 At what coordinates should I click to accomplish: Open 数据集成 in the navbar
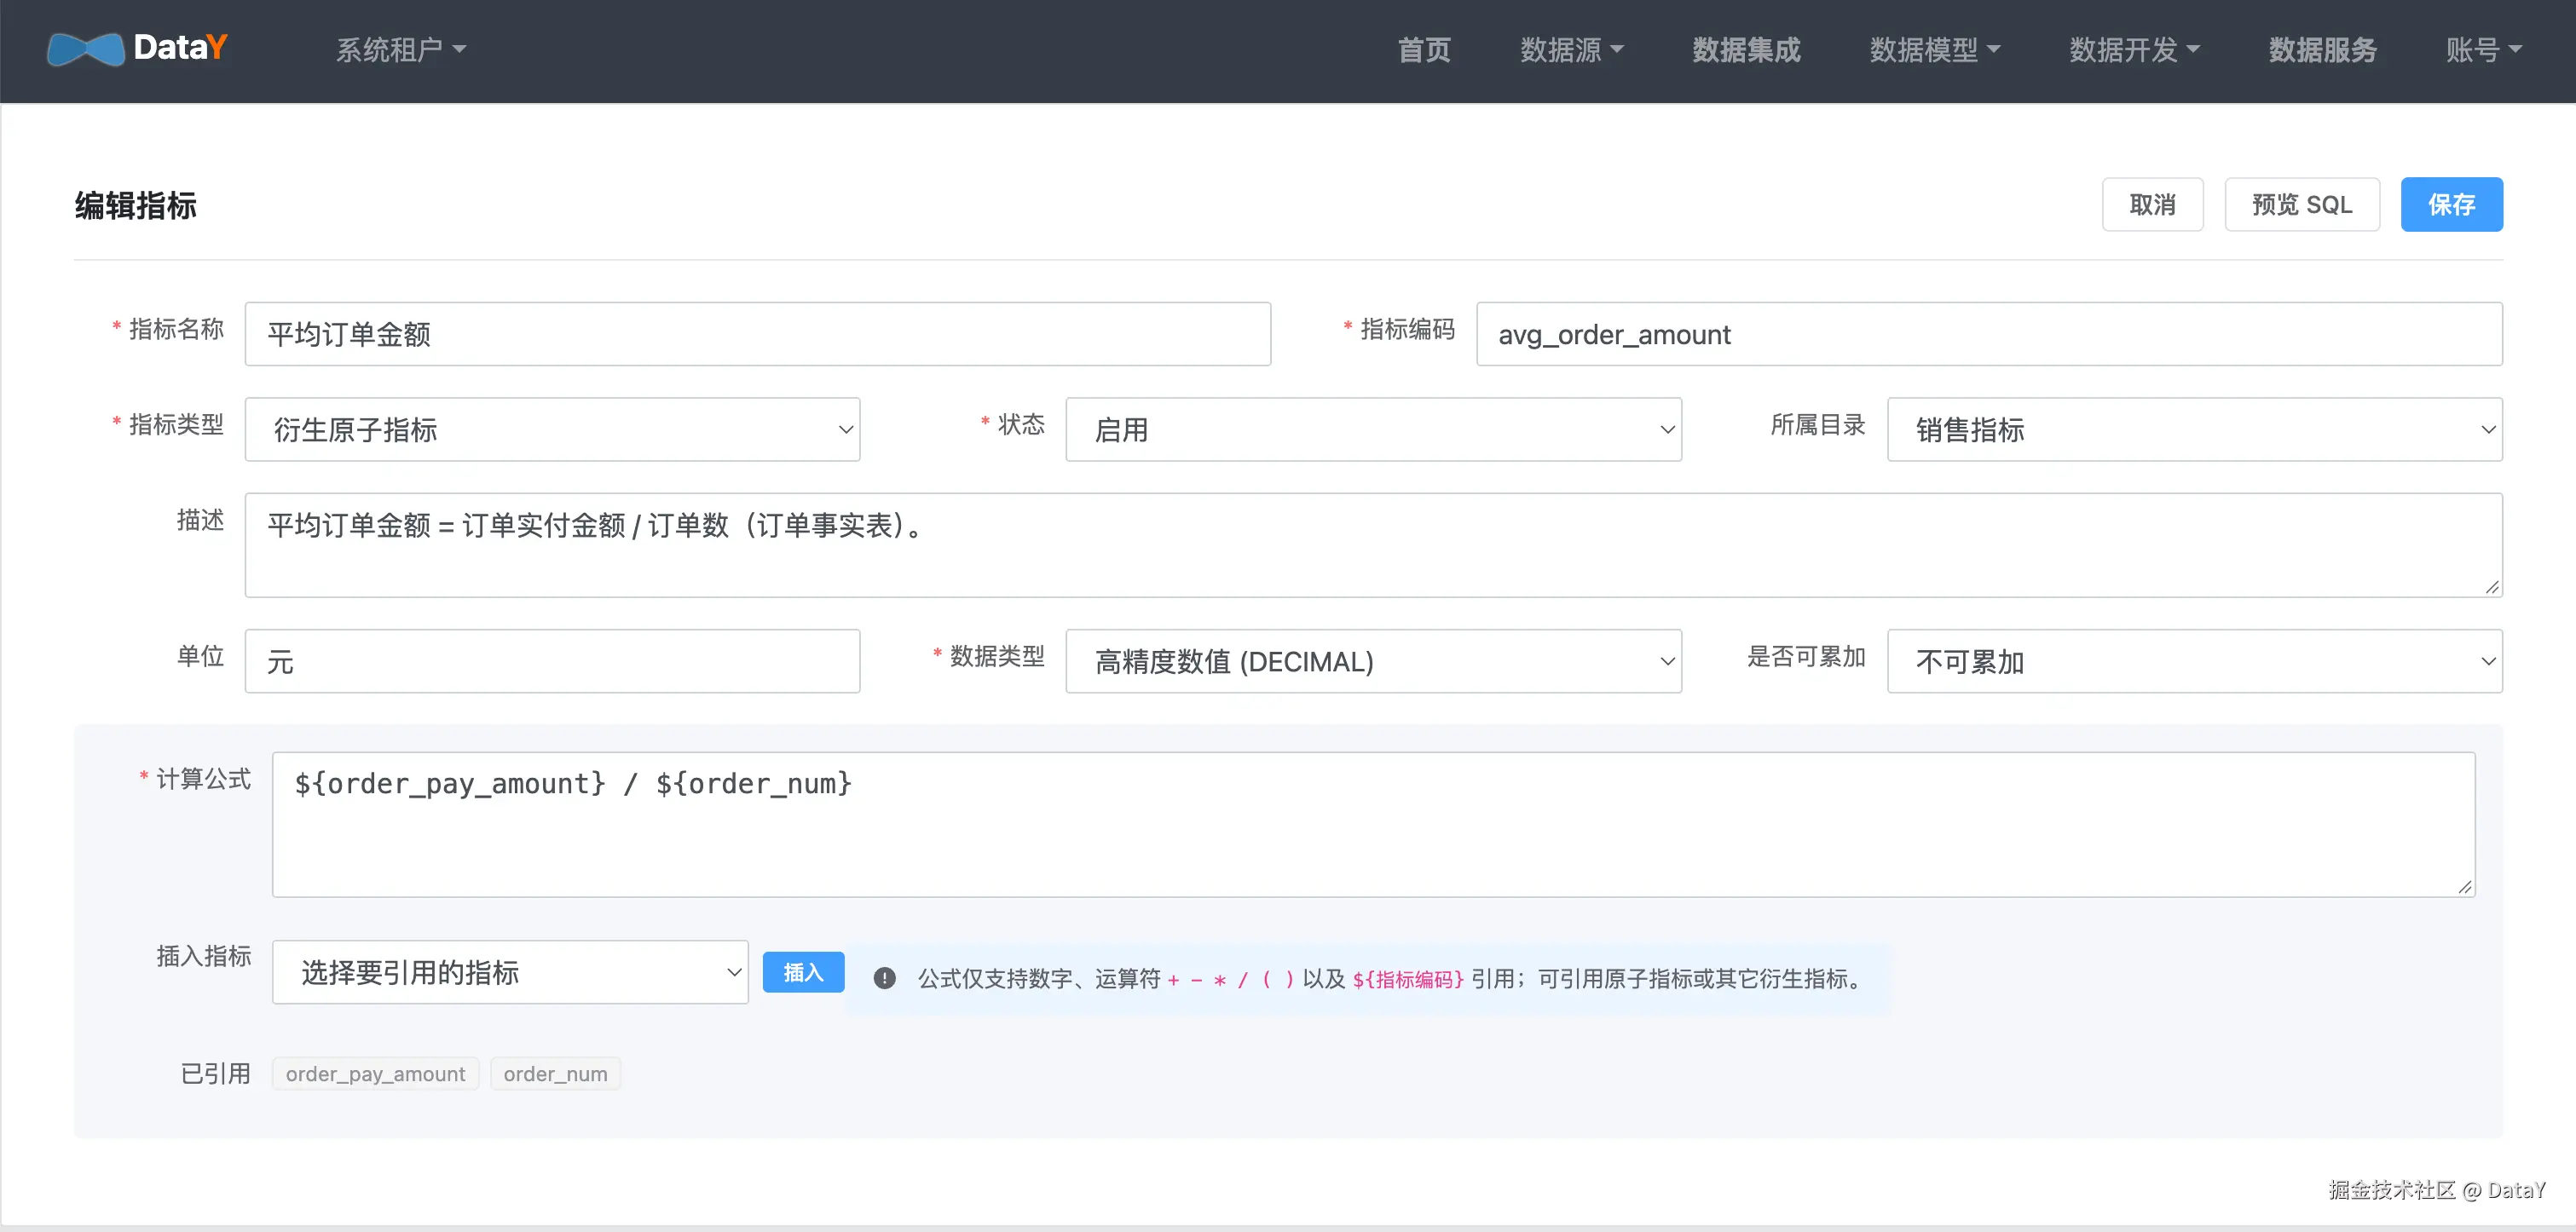[x=1746, y=49]
